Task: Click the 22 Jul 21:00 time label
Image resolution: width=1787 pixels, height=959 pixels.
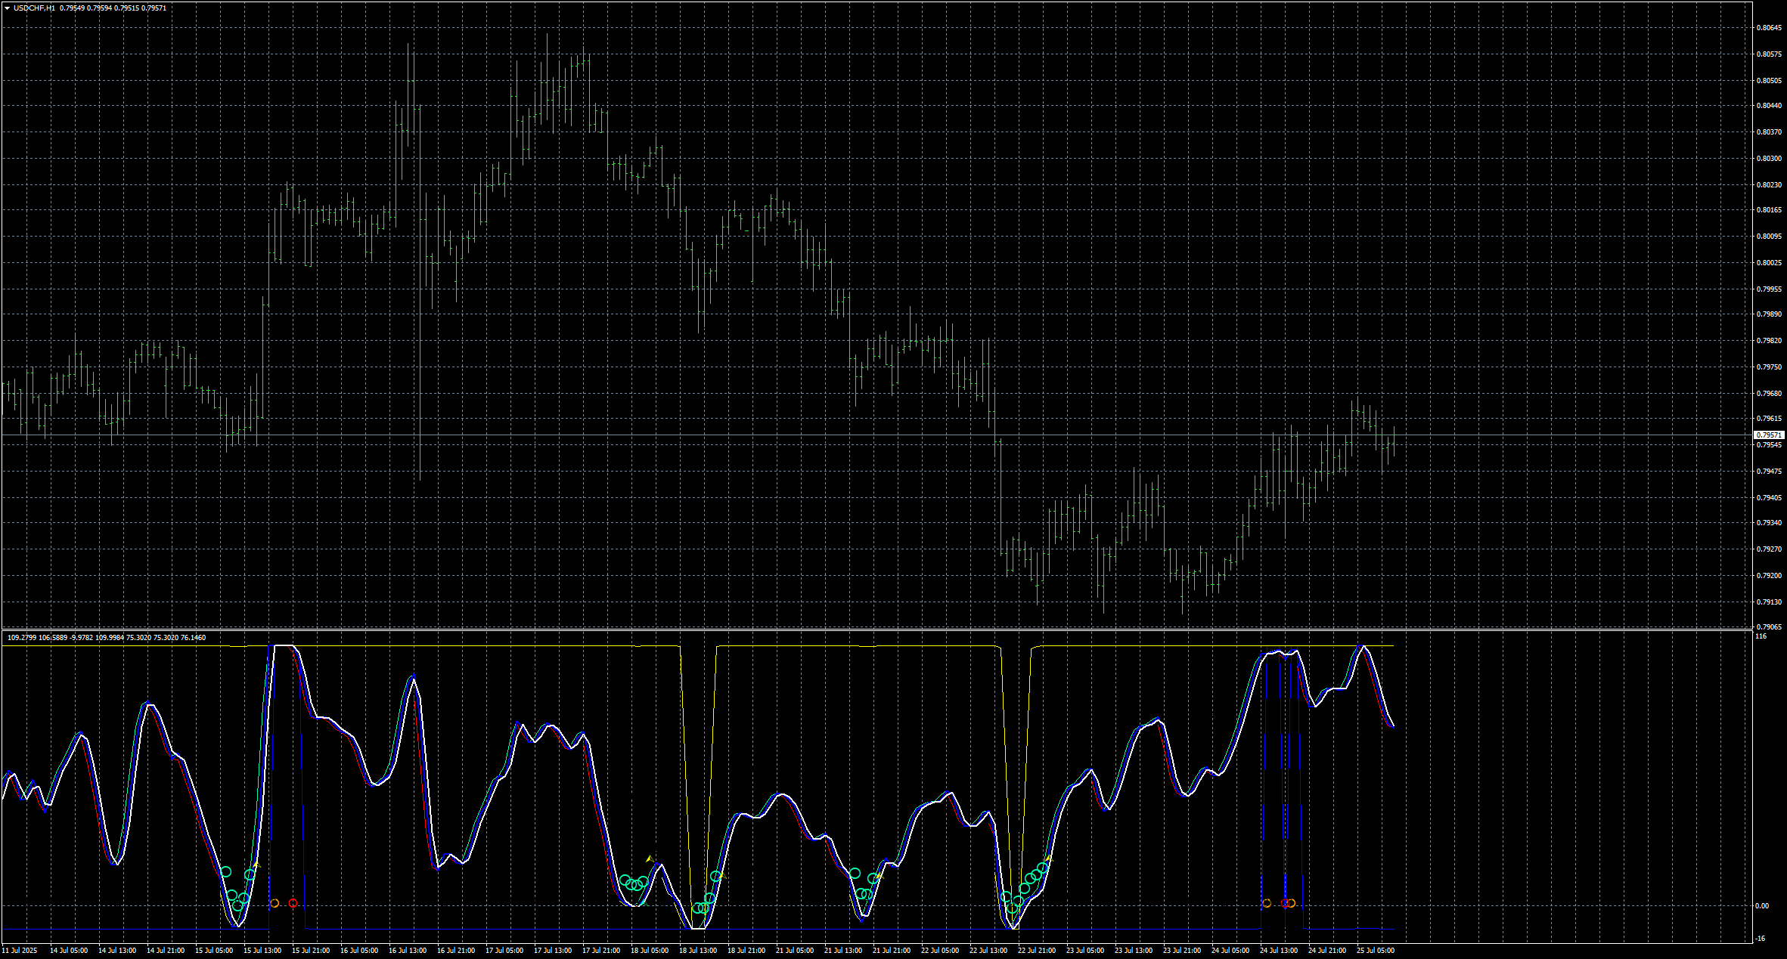Action: [1037, 951]
